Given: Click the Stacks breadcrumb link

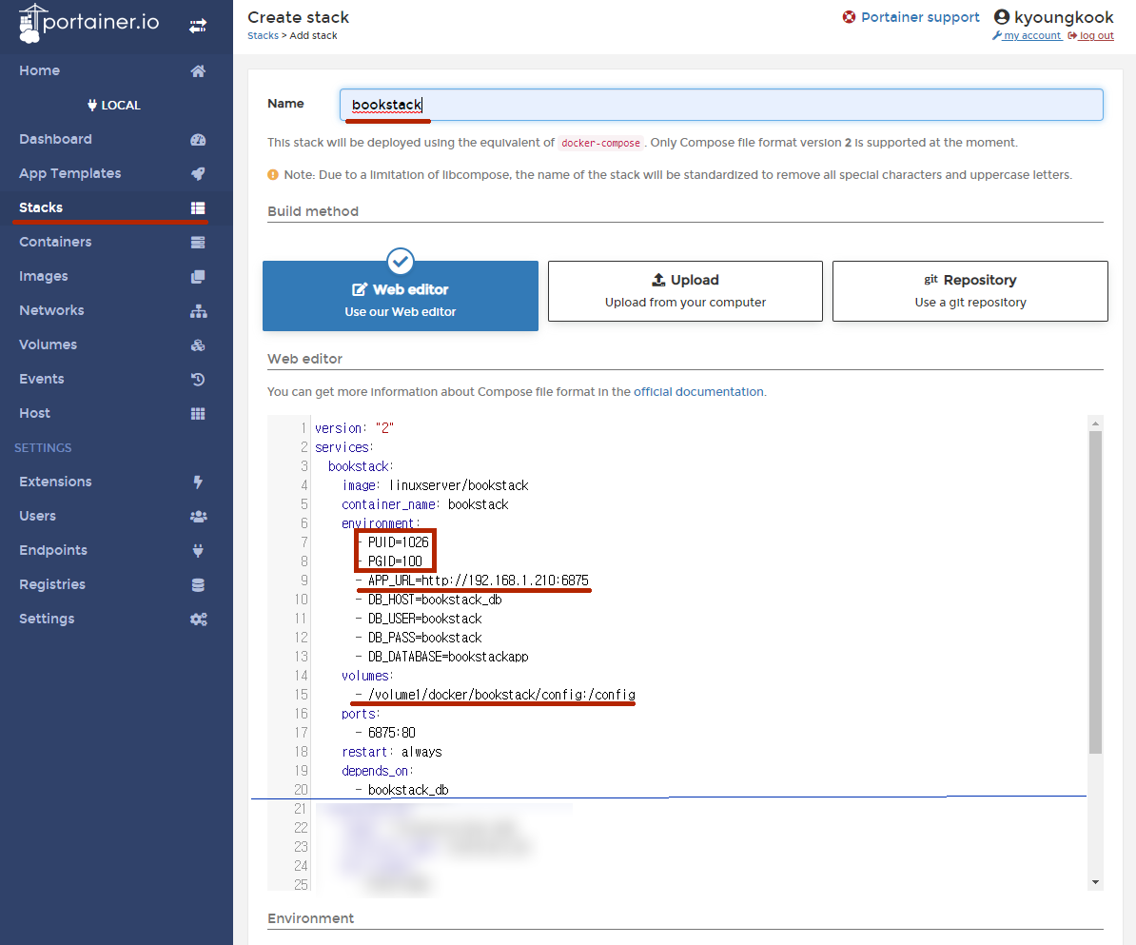Looking at the screenshot, I should tap(263, 35).
